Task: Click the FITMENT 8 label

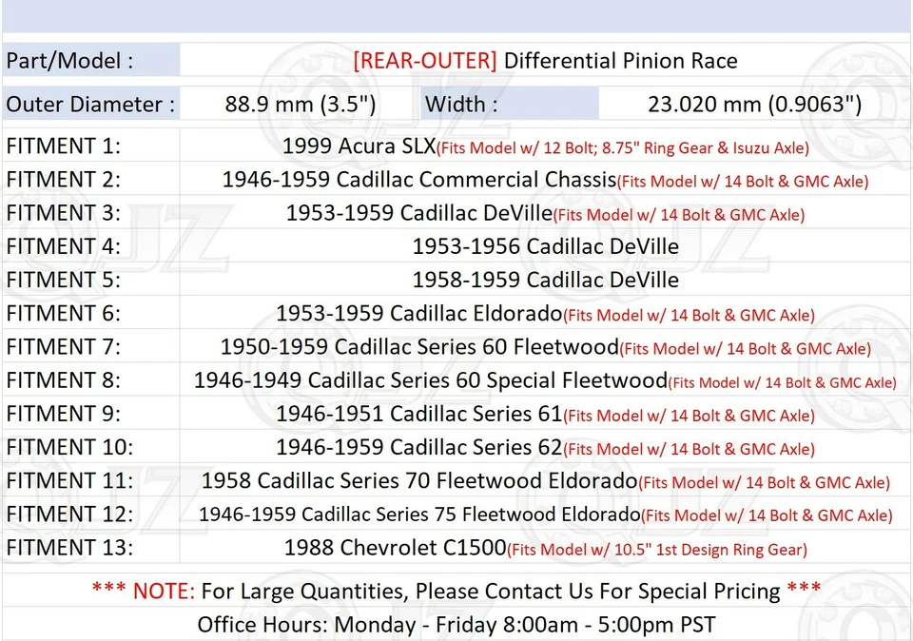Action: (64, 379)
